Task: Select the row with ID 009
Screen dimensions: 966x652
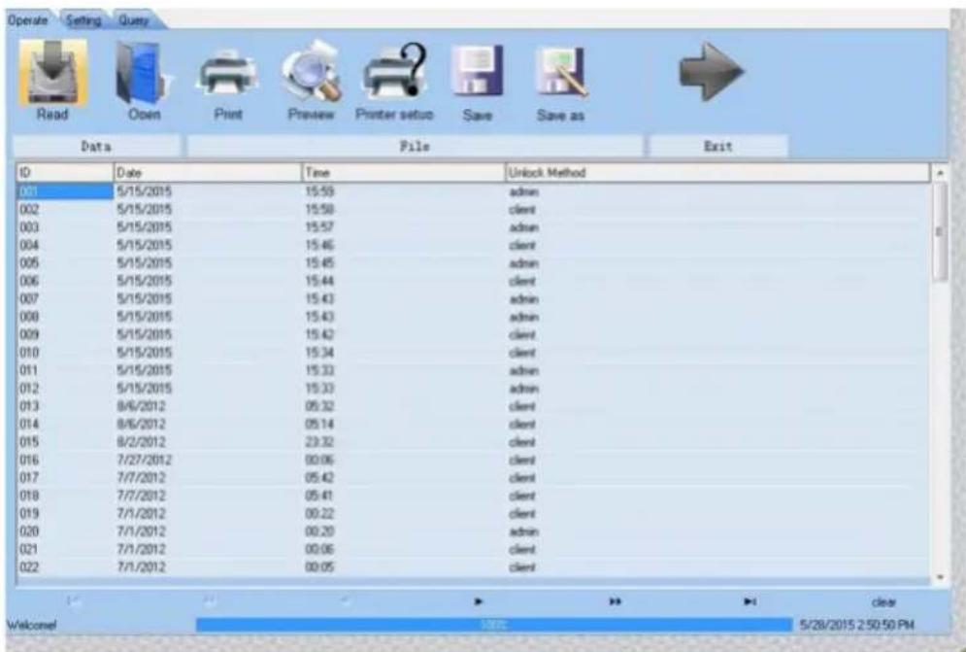Action: (x=473, y=335)
